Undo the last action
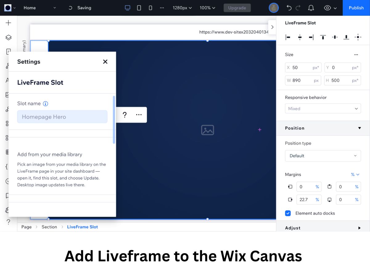 pyautogui.click(x=289, y=8)
